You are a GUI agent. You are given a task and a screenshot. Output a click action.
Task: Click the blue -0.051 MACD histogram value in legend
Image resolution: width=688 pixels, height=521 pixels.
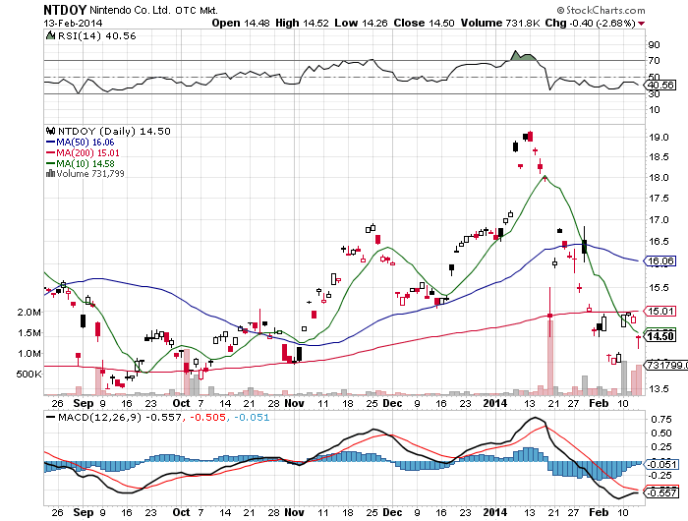[252, 417]
